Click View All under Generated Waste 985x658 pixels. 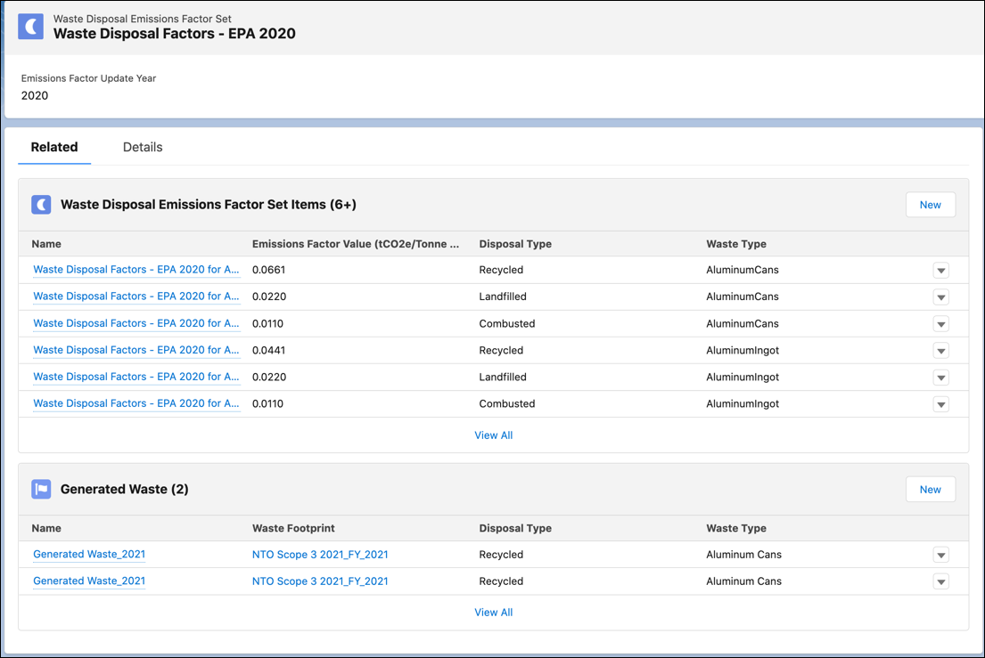(494, 613)
